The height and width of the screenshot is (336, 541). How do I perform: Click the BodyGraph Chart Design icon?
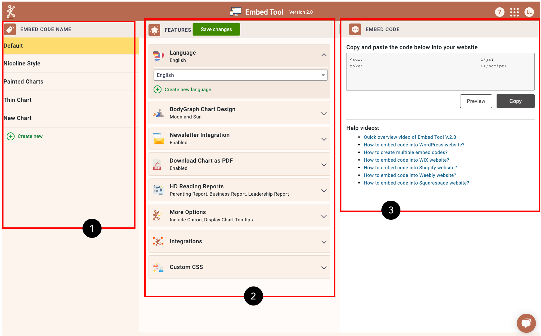[158, 113]
